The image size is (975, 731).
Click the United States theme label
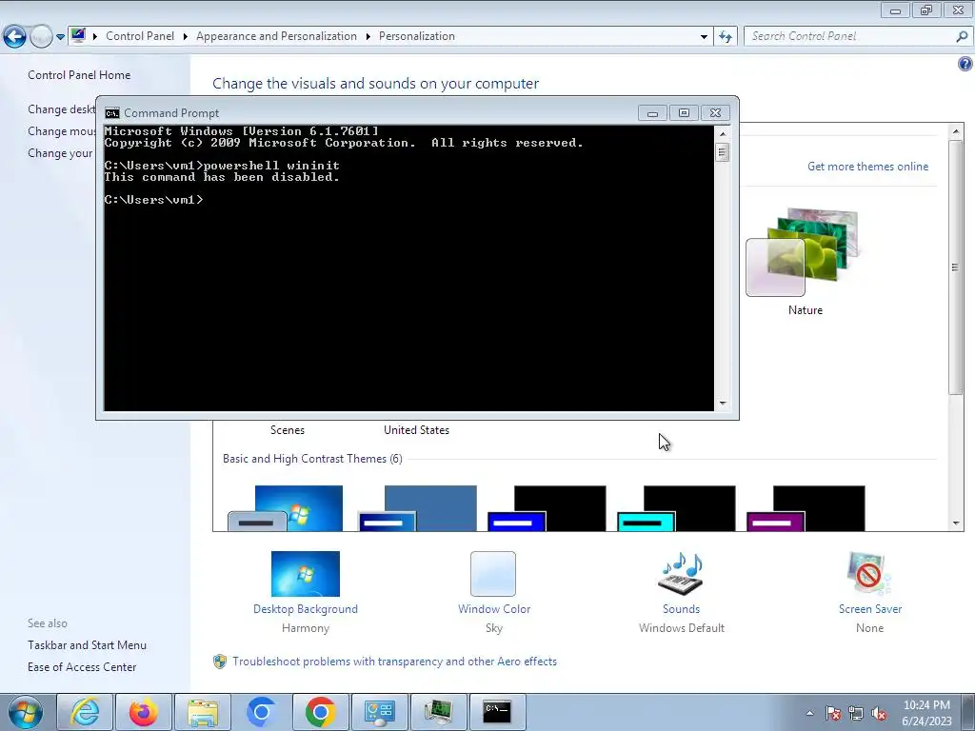pos(416,430)
